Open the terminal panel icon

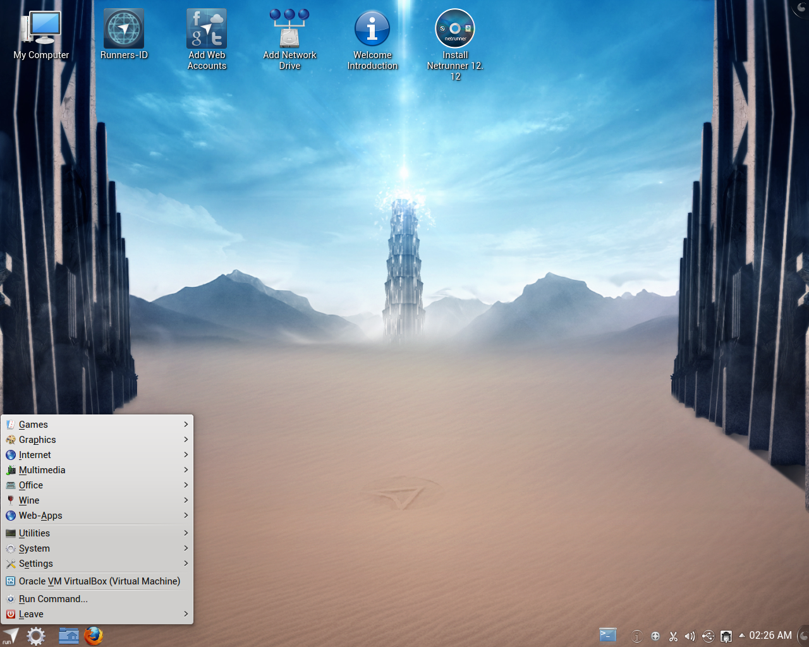click(608, 636)
